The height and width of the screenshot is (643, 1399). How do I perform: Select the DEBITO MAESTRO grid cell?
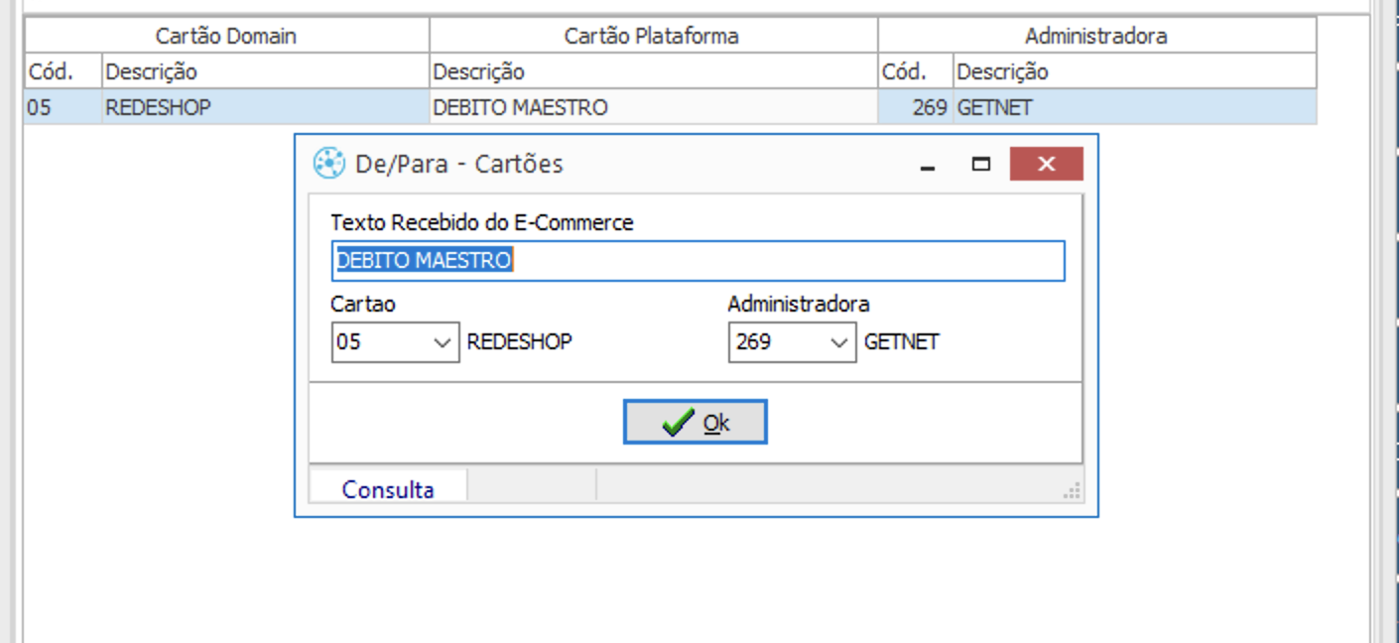click(654, 107)
